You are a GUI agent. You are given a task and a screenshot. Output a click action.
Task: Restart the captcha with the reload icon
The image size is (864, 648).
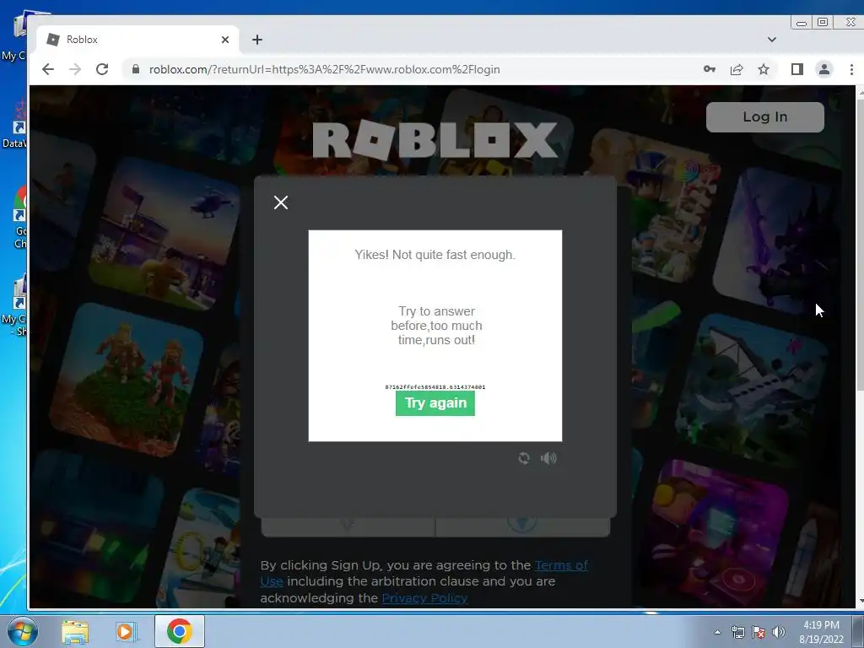[524, 458]
